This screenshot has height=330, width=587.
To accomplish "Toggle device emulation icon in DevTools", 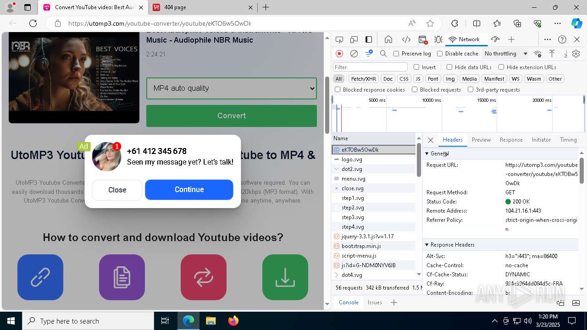I will [354, 39].
